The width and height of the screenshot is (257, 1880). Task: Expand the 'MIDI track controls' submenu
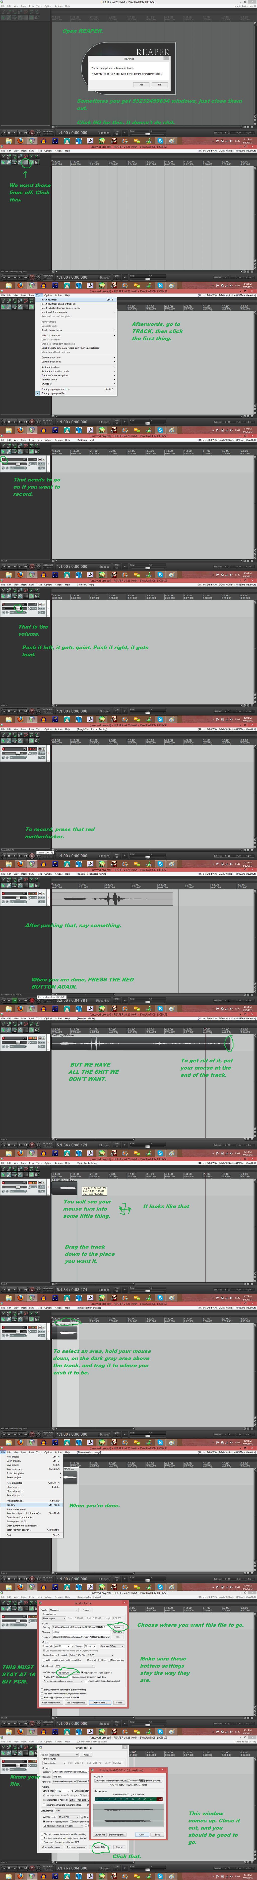pos(77,336)
